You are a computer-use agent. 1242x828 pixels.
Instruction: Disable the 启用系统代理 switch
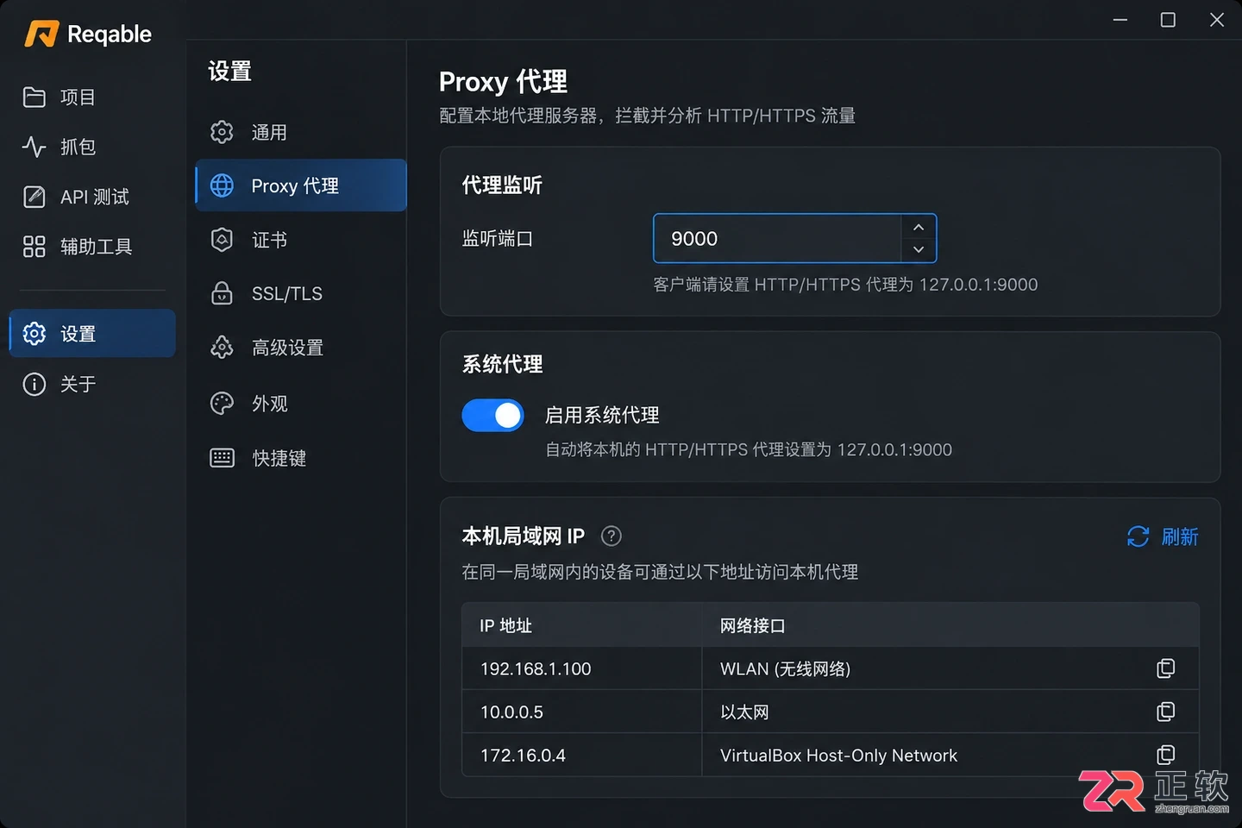[x=493, y=416]
